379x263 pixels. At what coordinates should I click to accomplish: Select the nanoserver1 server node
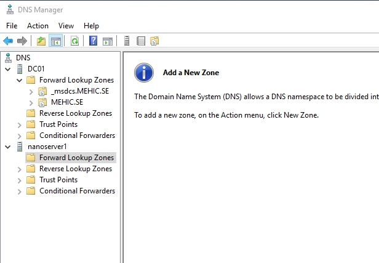(x=47, y=147)
